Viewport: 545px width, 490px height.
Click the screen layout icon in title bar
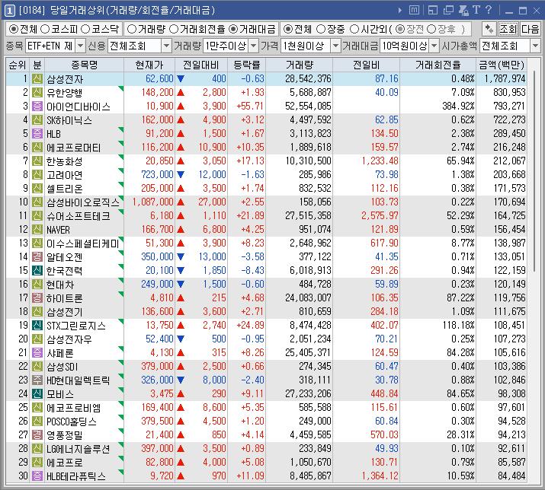(433, 11)
